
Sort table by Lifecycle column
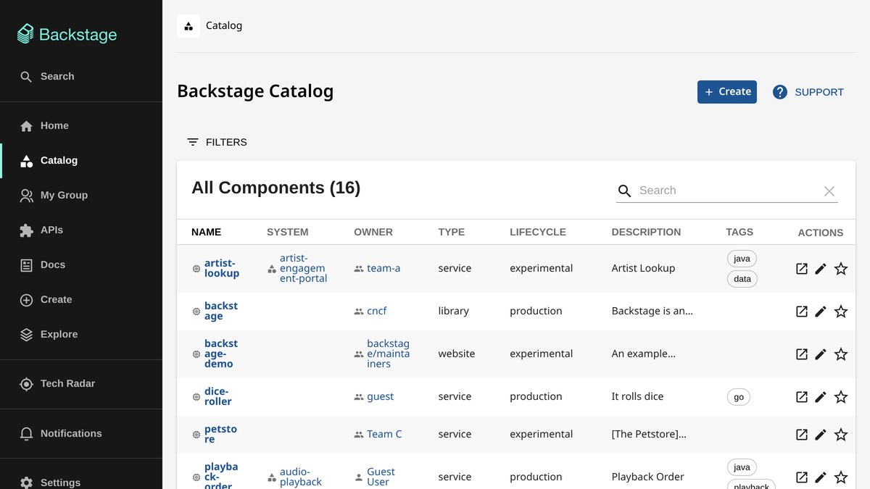[538, 233]
